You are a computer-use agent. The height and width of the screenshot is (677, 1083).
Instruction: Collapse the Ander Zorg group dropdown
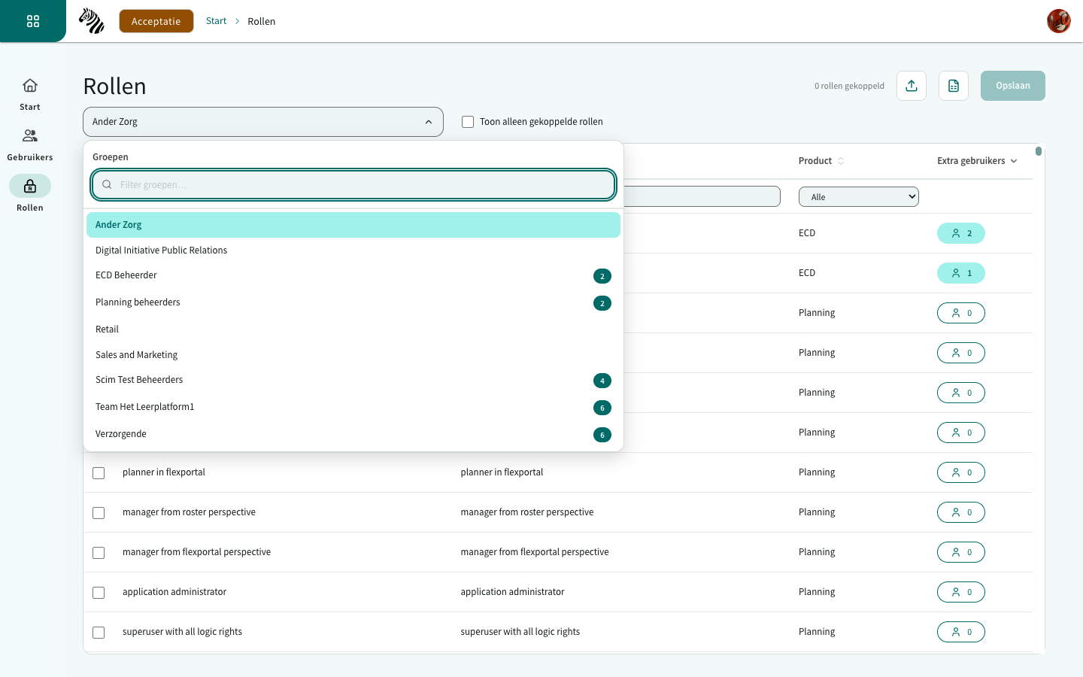tap(263, 122)
